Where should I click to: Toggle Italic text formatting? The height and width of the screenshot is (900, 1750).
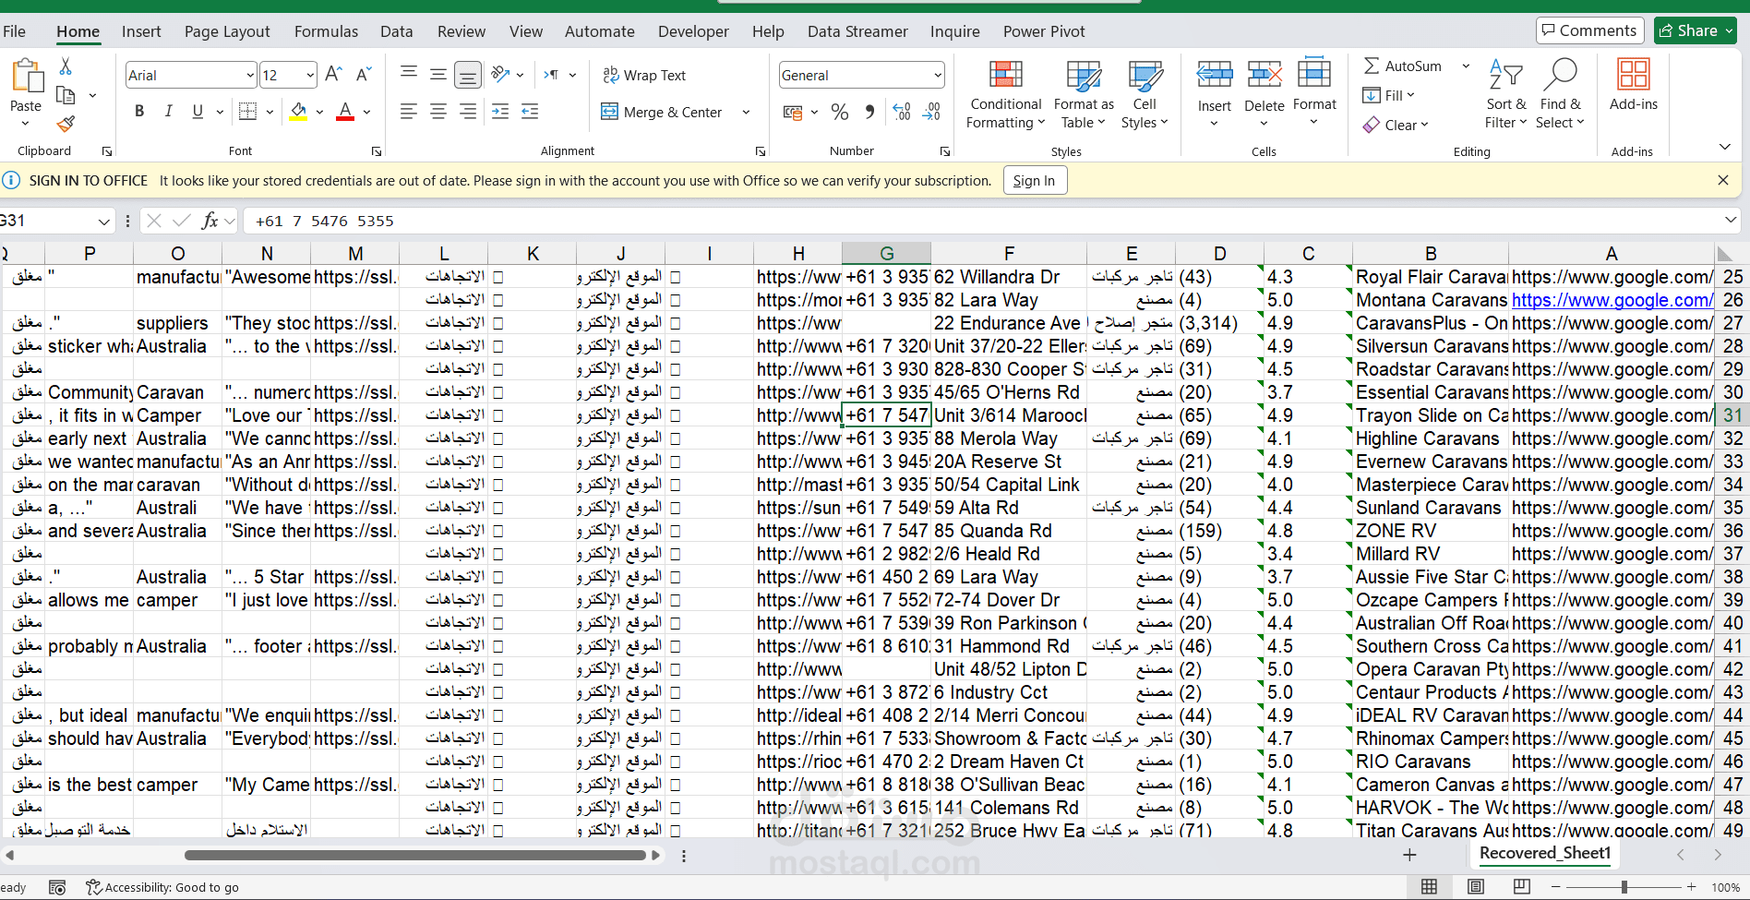click(168, 112)
